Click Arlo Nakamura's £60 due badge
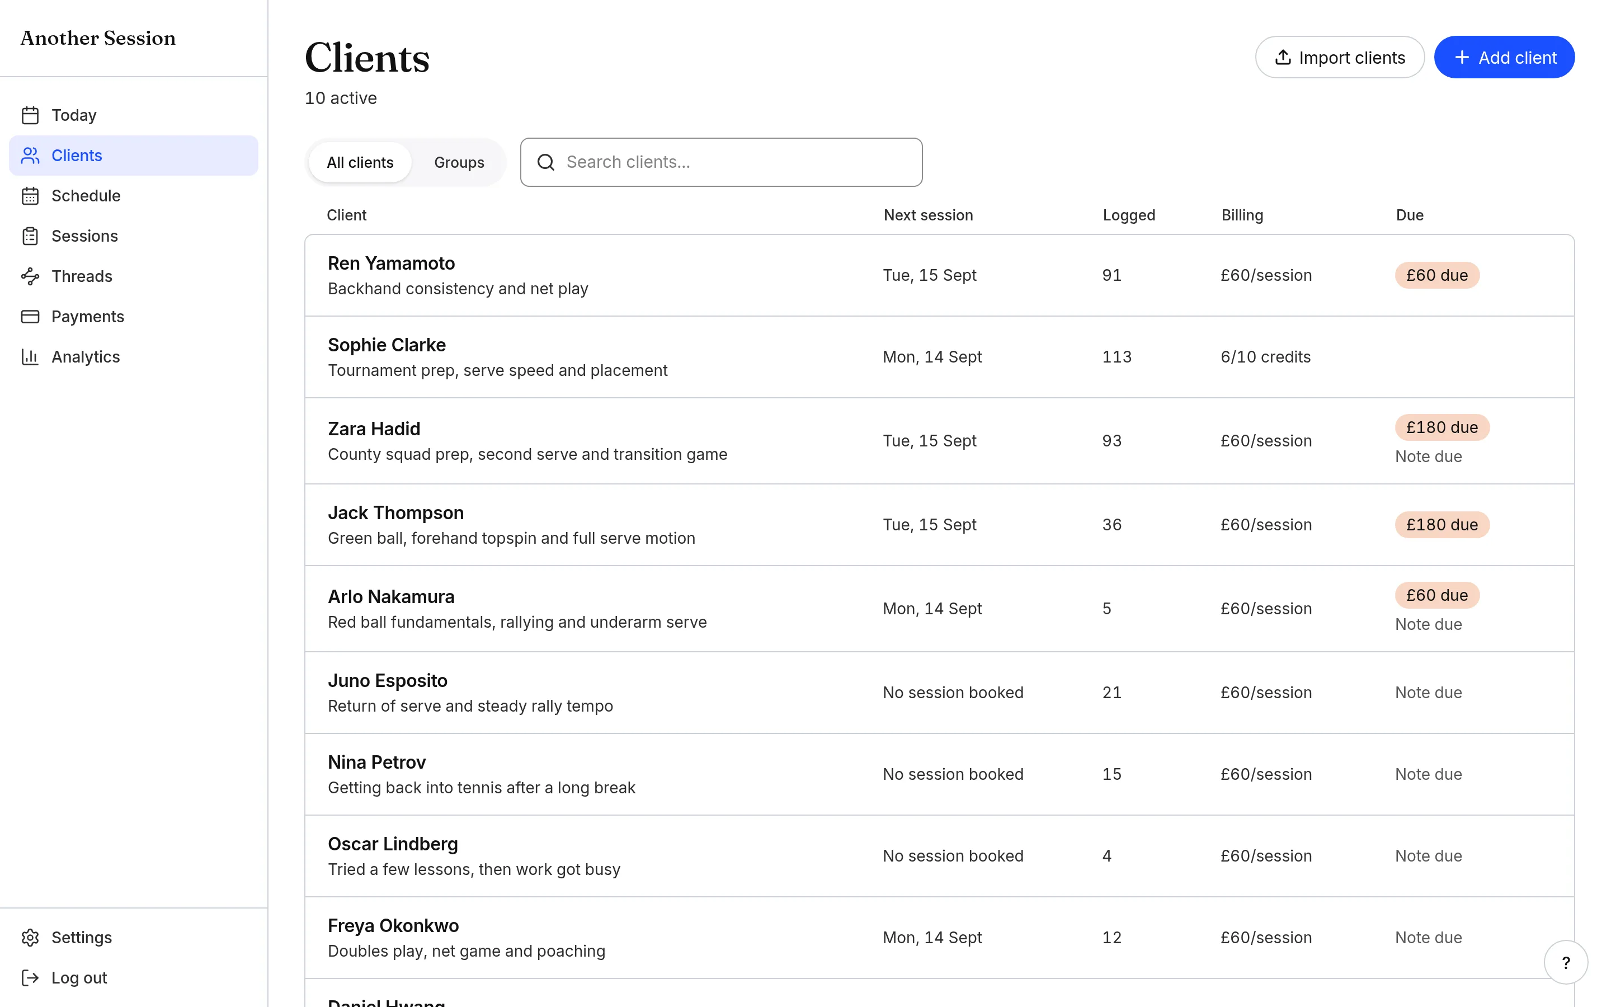 pos(1436,595)
